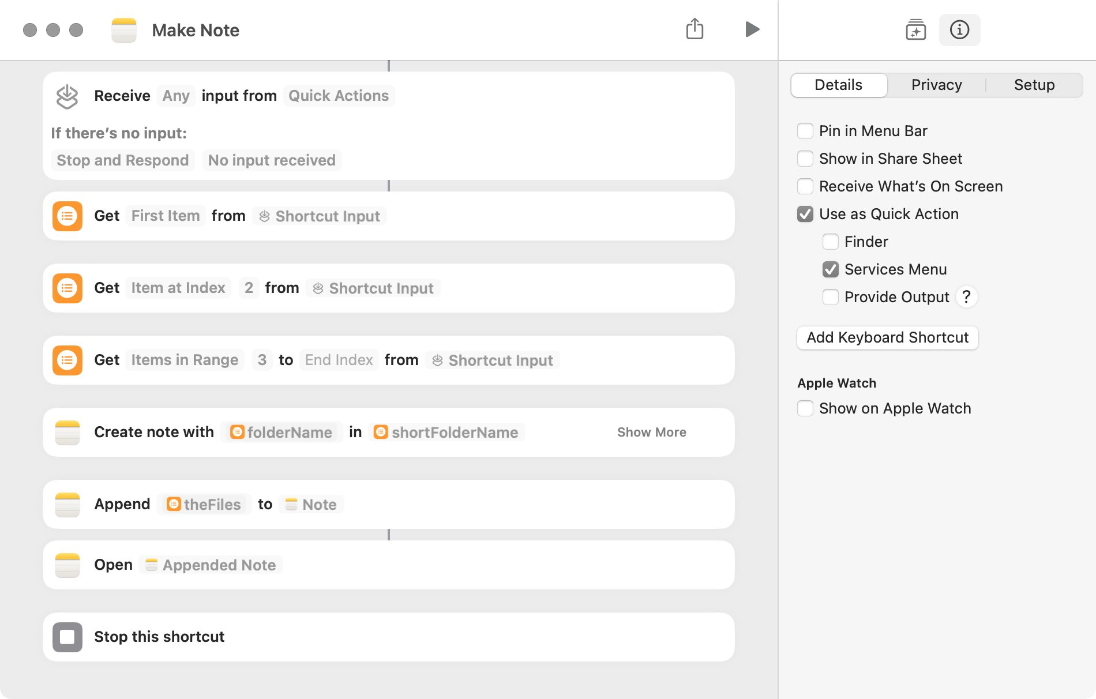Switch to the Privacy tab

[x=936, y=85]
